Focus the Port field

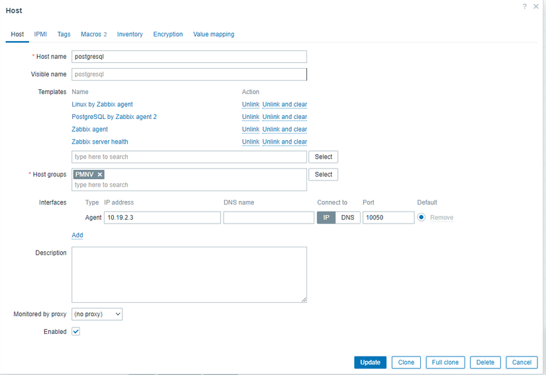(388, 218)
